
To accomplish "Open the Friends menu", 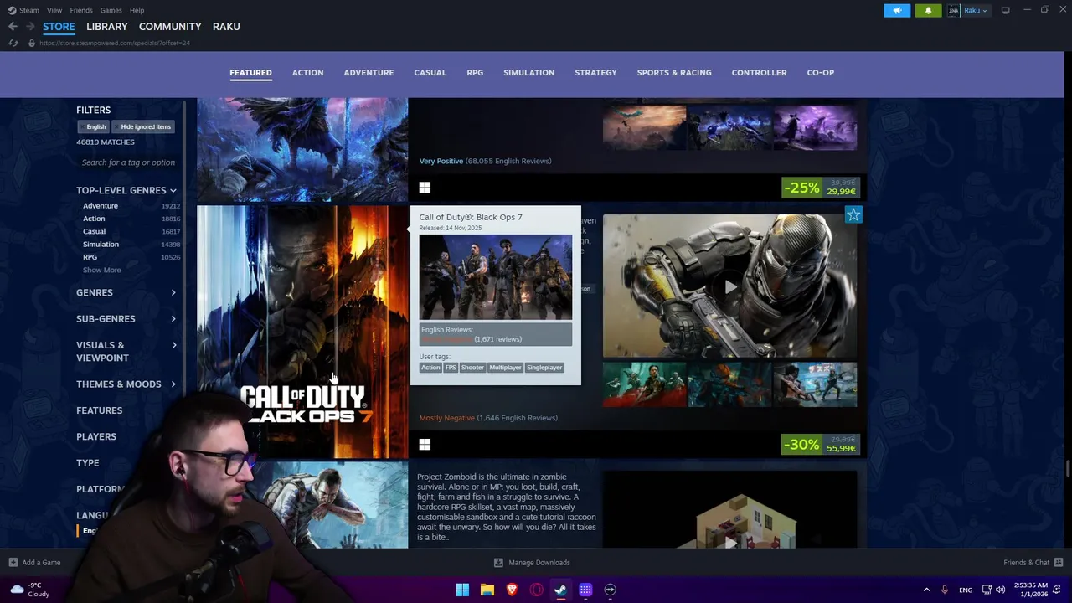I will coord(81,10).
